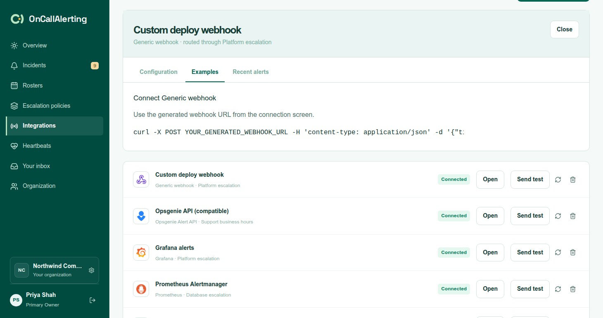603x318 pixels.
Task: Navigate to Escalation policies
Action: 55,106
